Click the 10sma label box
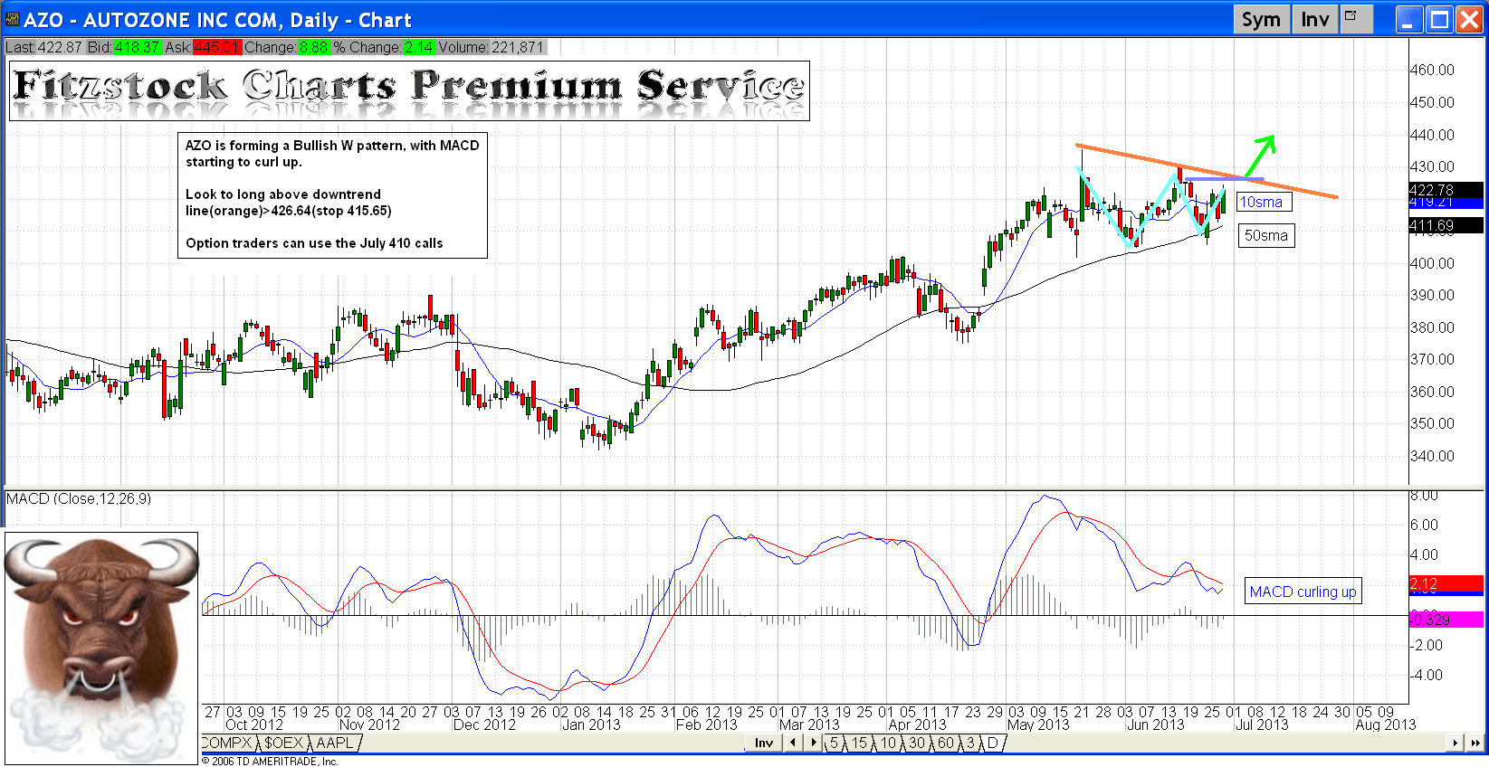 pyautogui.click(x=1262, y=203)
